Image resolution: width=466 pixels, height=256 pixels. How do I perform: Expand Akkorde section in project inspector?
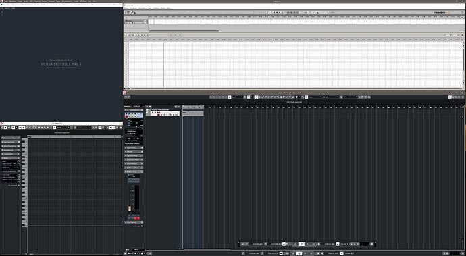tap(134, 151)
